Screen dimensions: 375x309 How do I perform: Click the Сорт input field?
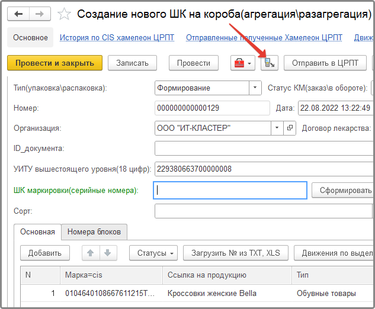click(x=264, y=211)
